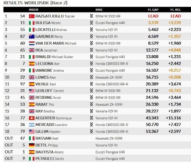Click the checkered flag icon in Gillim's row
The height and width of the screenshot is (167, 191).
point(91,132)
